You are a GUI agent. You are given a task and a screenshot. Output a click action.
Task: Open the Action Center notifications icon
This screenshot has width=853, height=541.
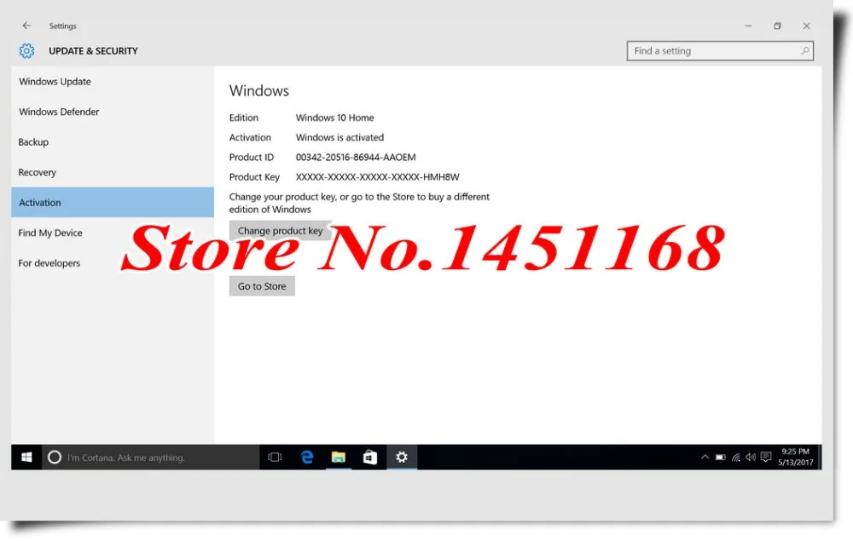pos(766,458)
